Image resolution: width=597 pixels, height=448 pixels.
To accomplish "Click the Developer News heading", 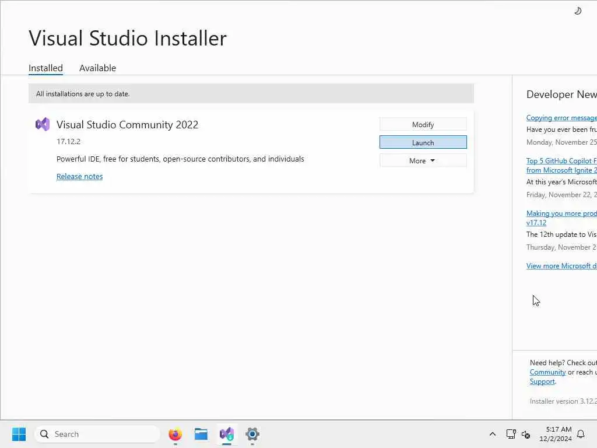I will click(561, 94).
